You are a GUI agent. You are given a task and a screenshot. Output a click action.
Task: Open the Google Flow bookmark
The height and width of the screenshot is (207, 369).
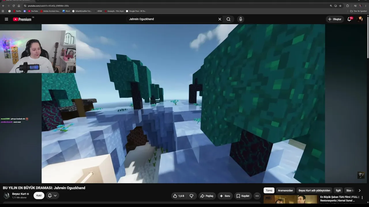[136, 11]
